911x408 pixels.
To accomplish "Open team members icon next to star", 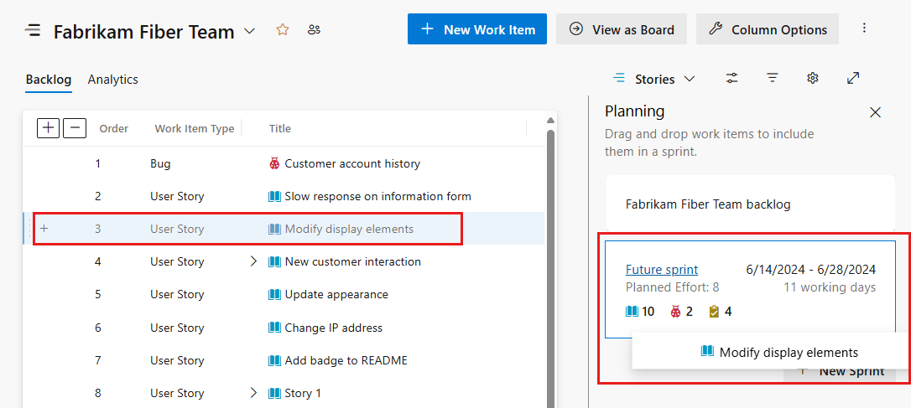I will 315,30.
